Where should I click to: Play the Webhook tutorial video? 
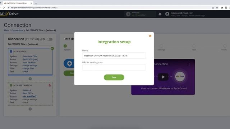point(163,77)
